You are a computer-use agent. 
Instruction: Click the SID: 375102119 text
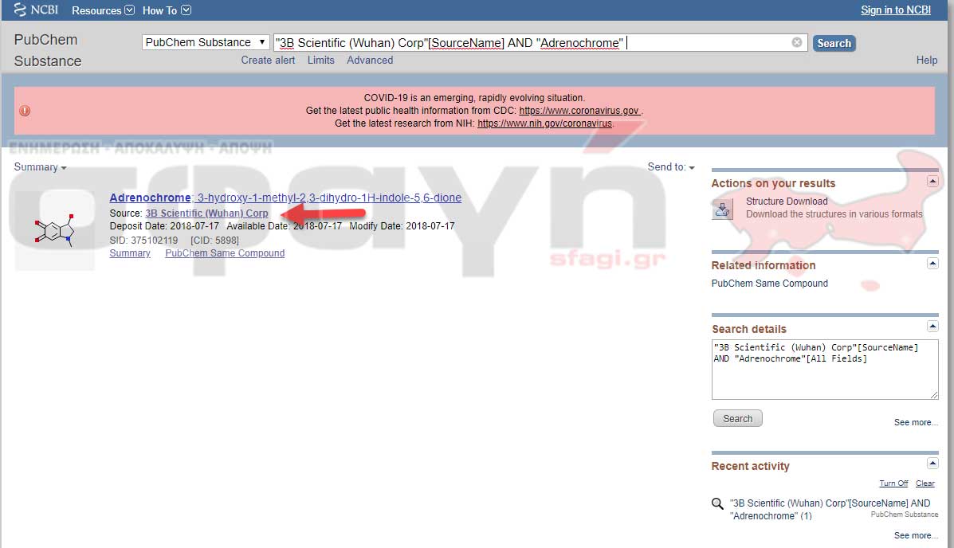point(143,241)
